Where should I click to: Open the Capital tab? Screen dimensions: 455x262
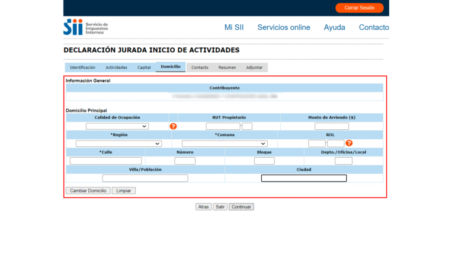pos(144,68)
